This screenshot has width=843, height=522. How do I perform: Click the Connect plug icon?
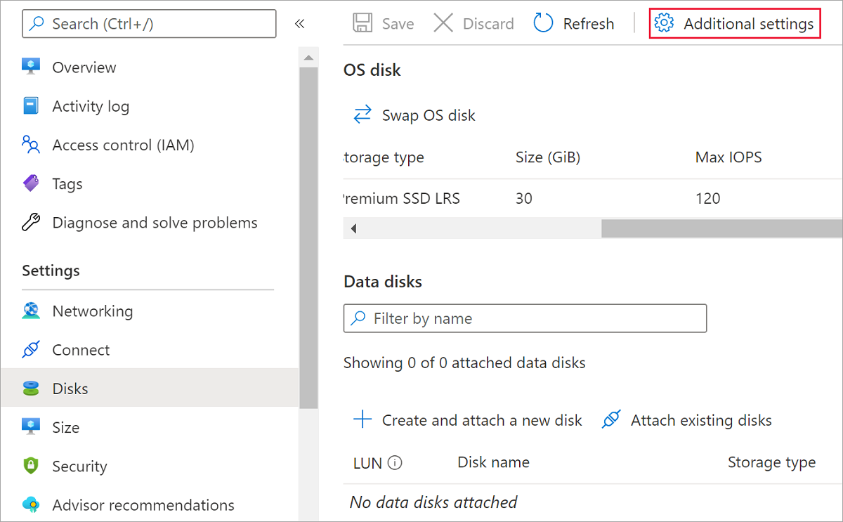31,349
